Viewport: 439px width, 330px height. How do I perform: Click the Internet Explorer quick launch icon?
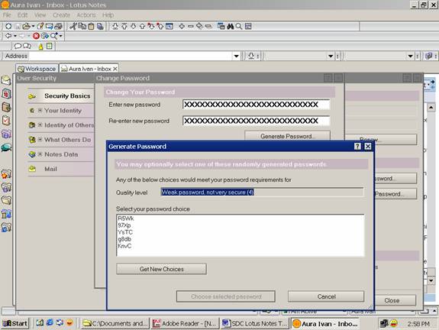[50, 322]
